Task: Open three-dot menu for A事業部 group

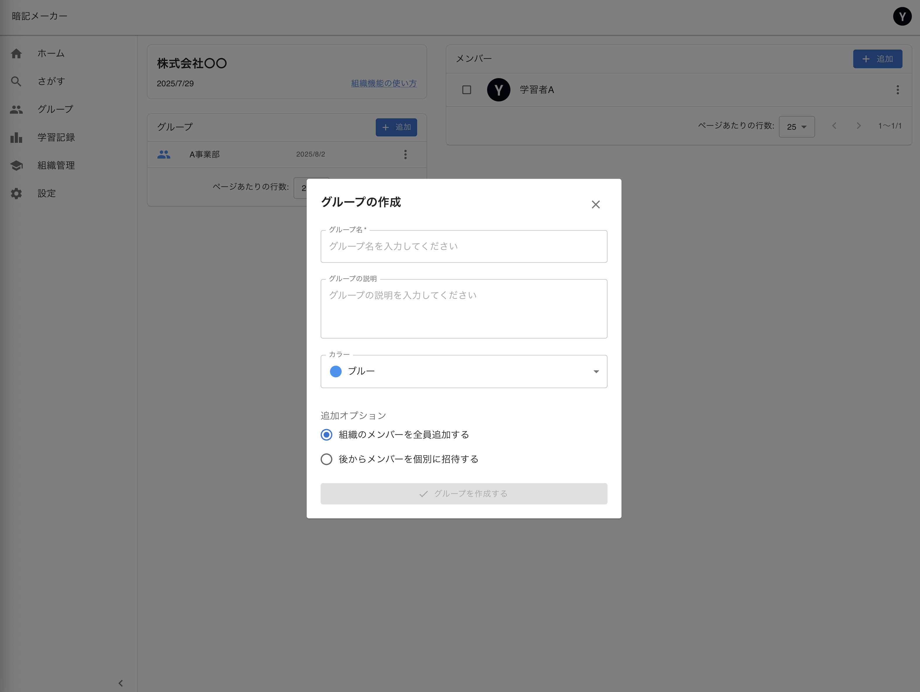Action: 405,155
